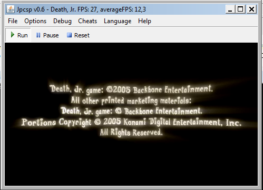Expand the Language menu
The width and height of the screenshot is (263, 190).
[x=118, y=21]
